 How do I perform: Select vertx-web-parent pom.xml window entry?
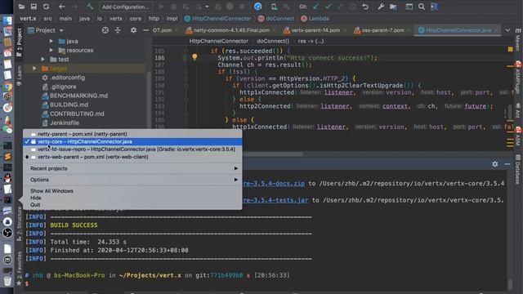click(132, 157)
